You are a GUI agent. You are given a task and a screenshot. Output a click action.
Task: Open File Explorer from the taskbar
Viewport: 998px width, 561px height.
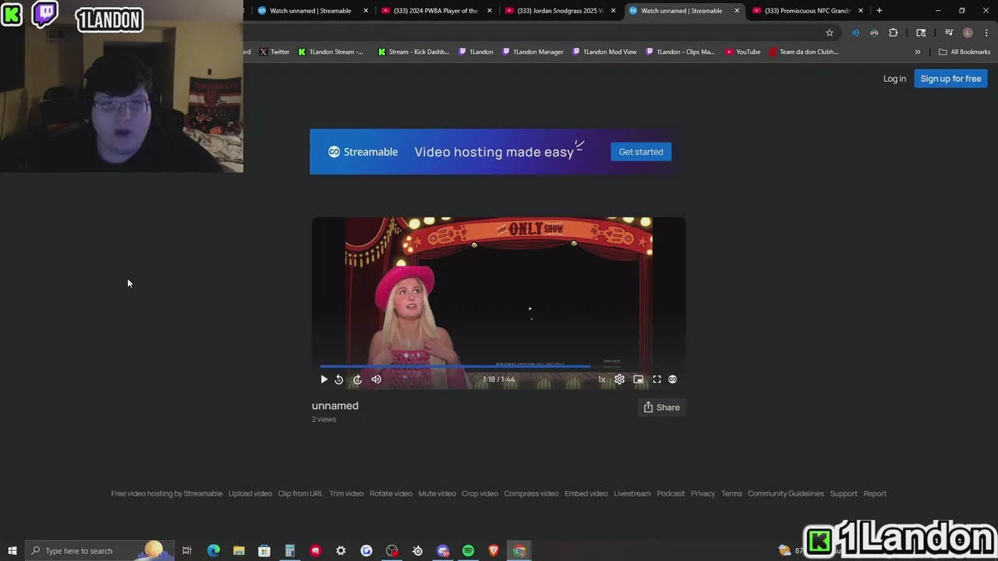point(239,551)
